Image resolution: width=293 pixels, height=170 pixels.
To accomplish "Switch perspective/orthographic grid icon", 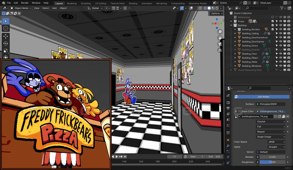I will (x=220, y=50).
